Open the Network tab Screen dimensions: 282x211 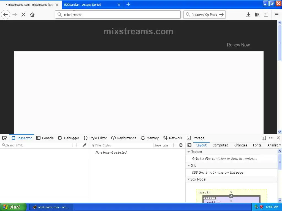click(173, 138)
